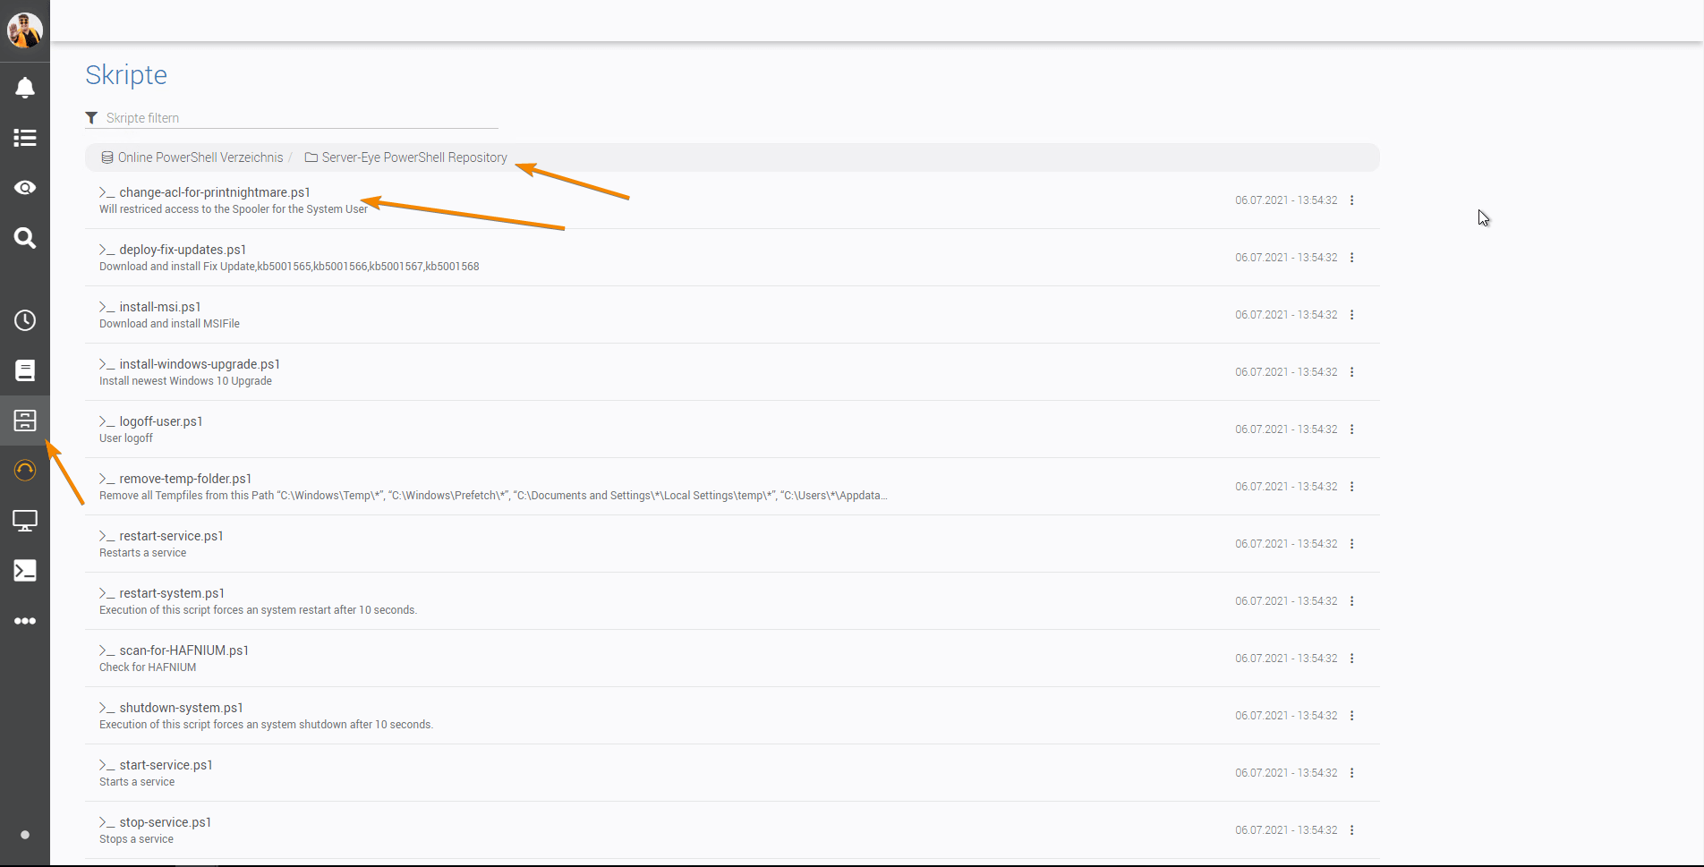The image size is (1704, 867).
Task: Expand the three-dot more sidebar menu
Action: coord(25,621)
